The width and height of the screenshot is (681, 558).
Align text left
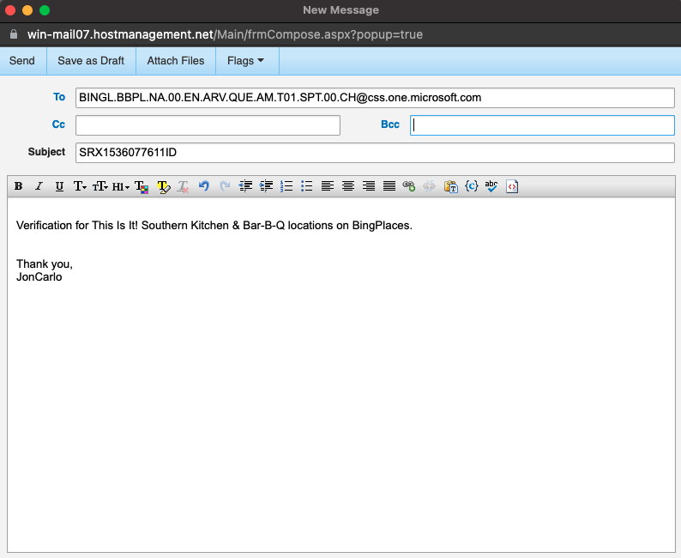click(328, 186)
